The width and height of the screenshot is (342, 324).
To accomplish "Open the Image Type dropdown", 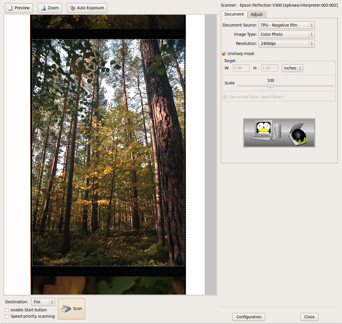I will [286, 34].
